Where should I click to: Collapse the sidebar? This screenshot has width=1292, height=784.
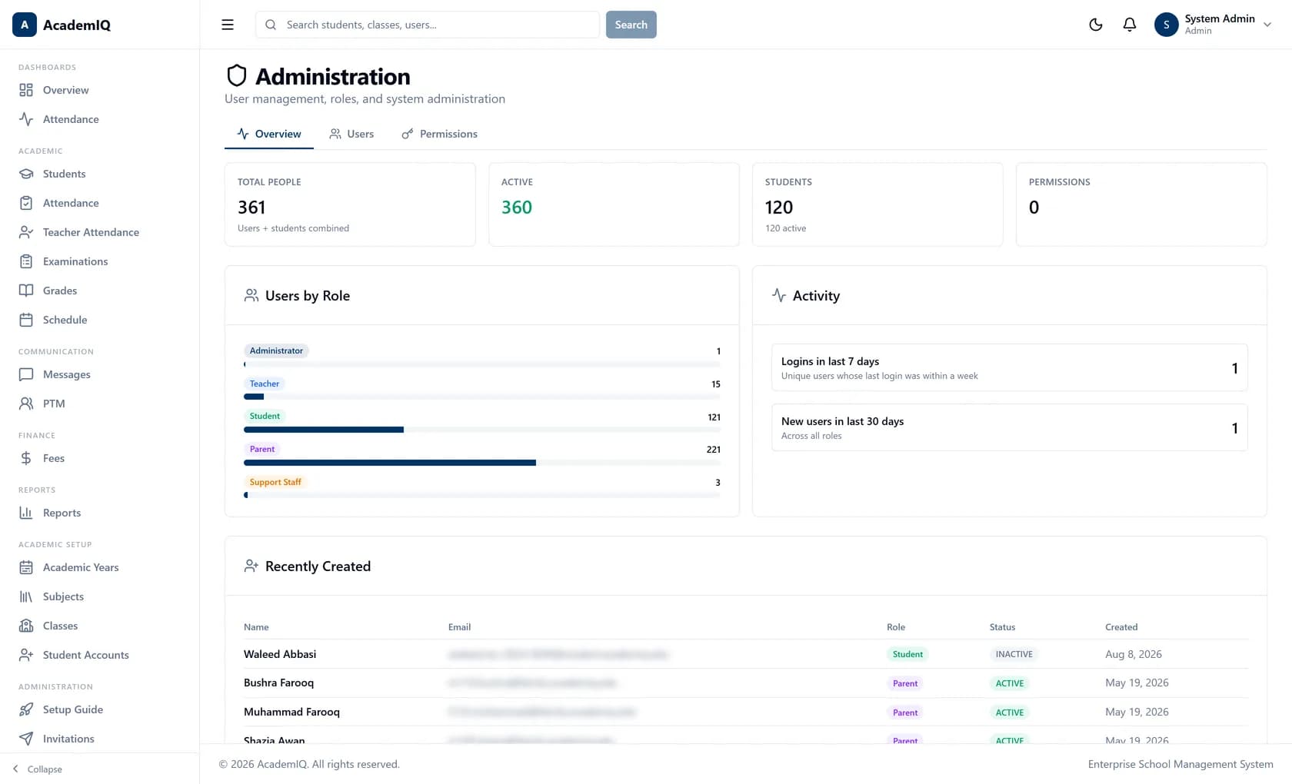(38, 769)
